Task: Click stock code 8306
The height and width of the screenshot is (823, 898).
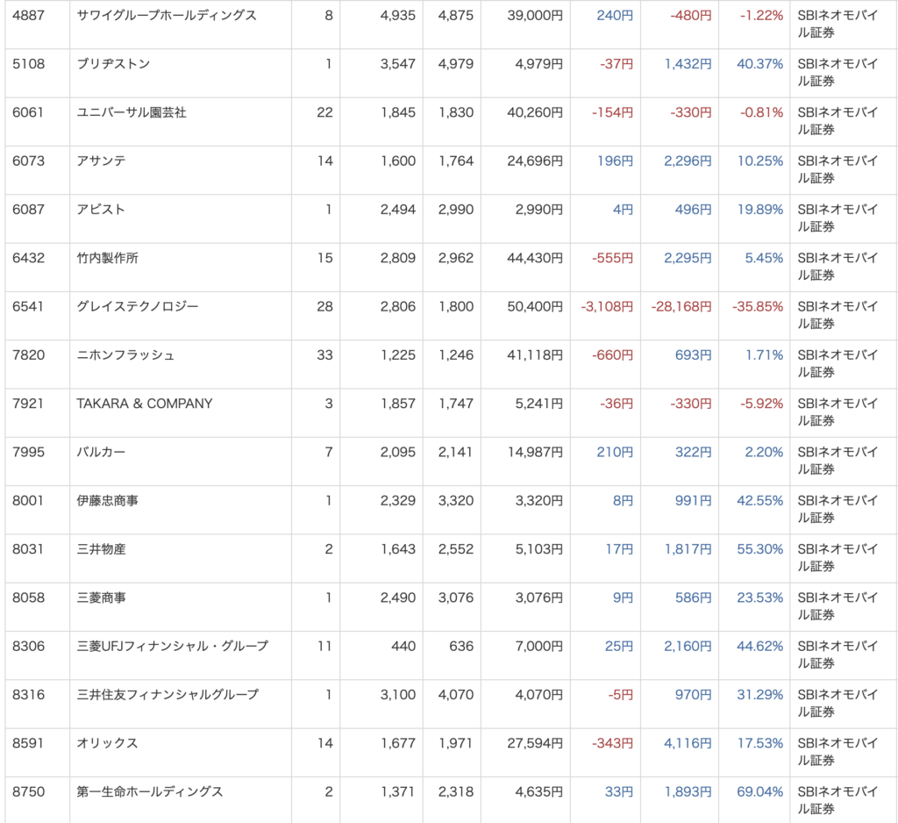Action: click(28, 646)
